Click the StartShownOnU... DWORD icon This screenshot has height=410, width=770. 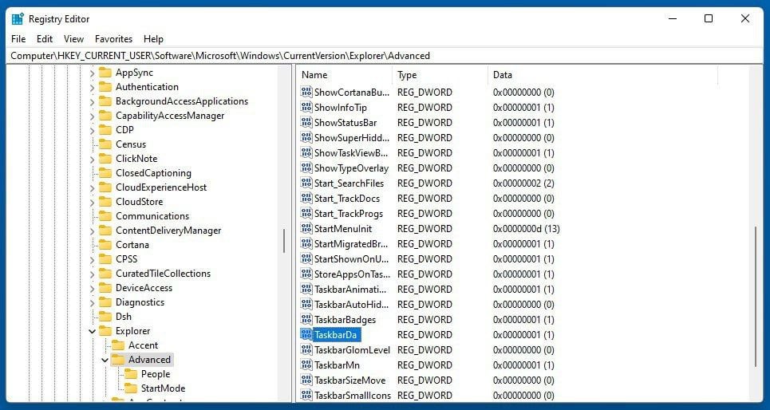coord(306,258)
